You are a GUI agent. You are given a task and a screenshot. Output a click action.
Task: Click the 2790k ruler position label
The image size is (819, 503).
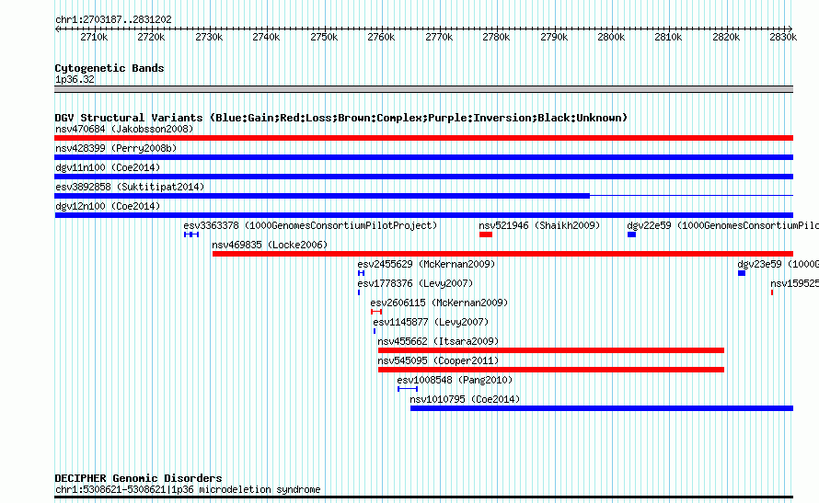(x=554, y=37)
